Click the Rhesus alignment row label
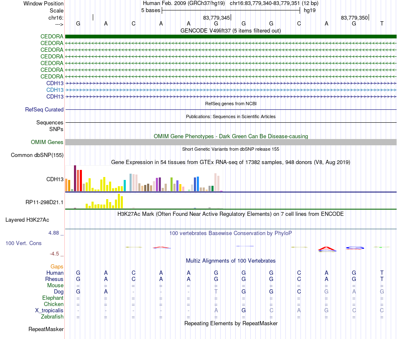397x339 pixels. tap(54, 279)
